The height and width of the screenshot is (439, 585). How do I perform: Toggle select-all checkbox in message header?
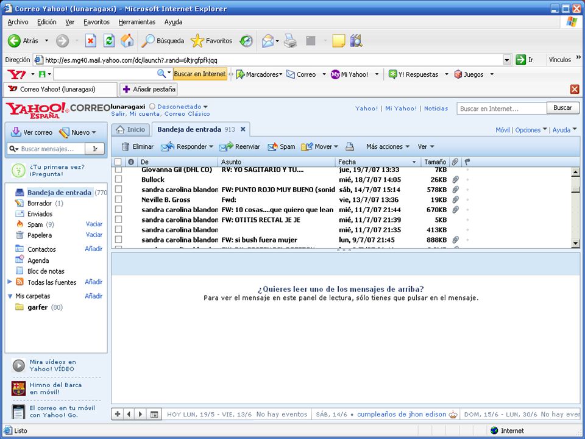click(118, 162)
